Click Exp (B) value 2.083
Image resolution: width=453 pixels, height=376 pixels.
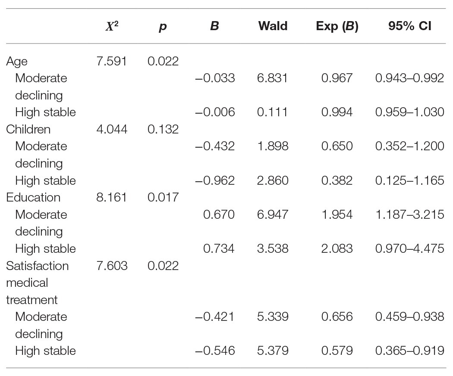click(x=337, y=249)
